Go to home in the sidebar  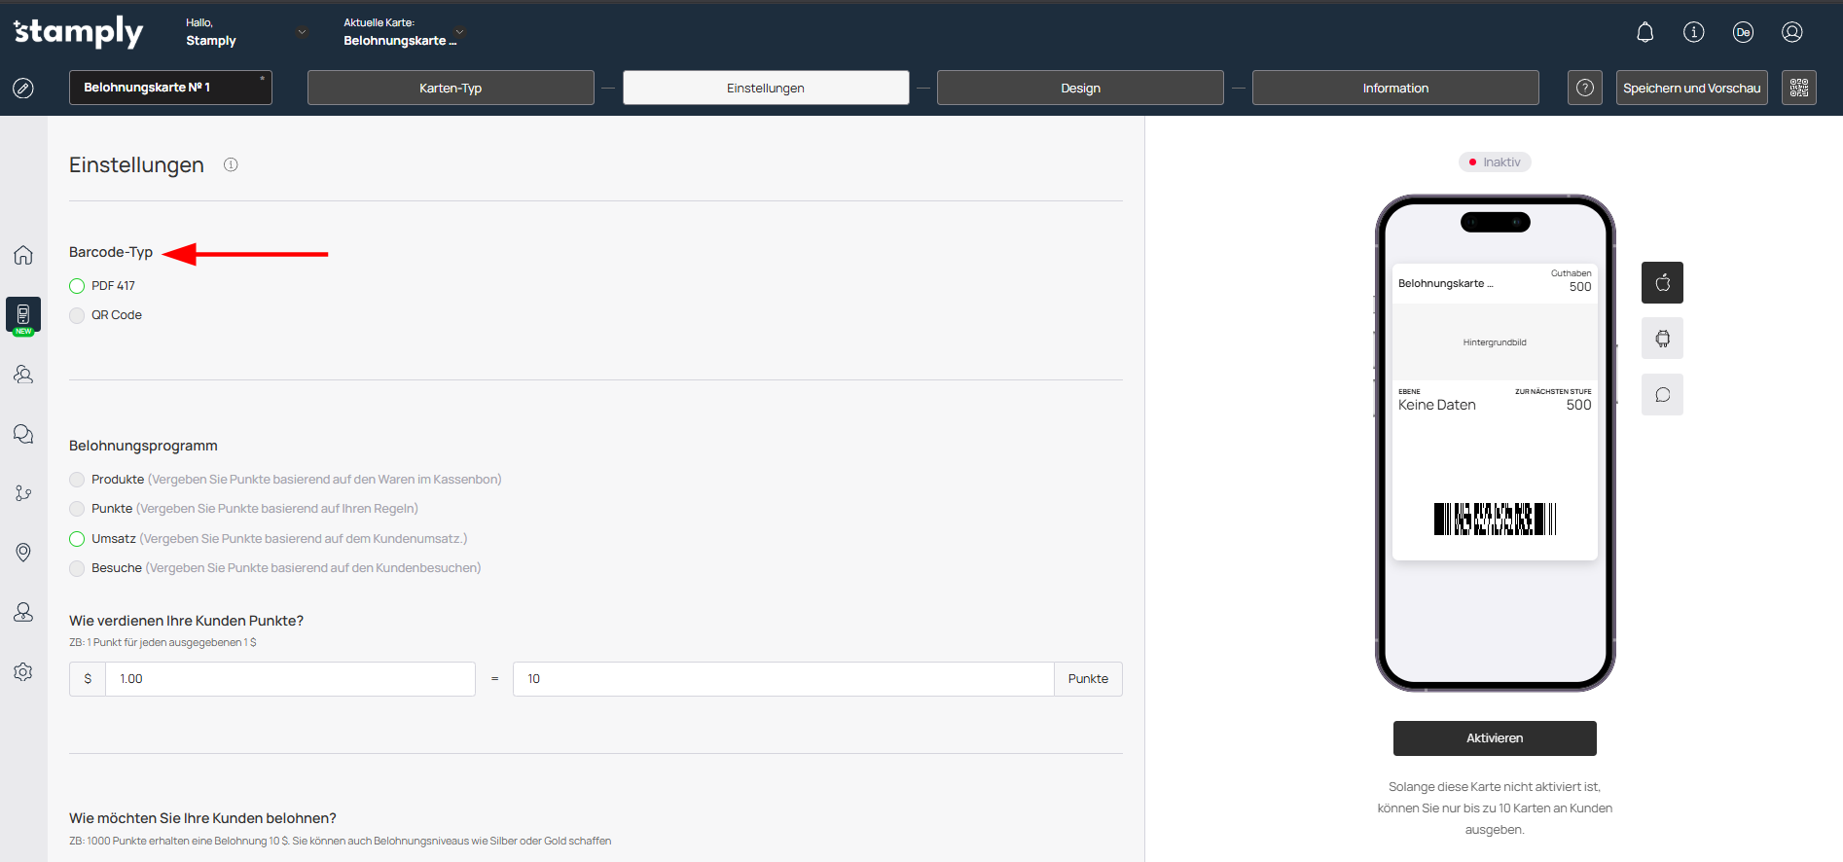point(23,255)
